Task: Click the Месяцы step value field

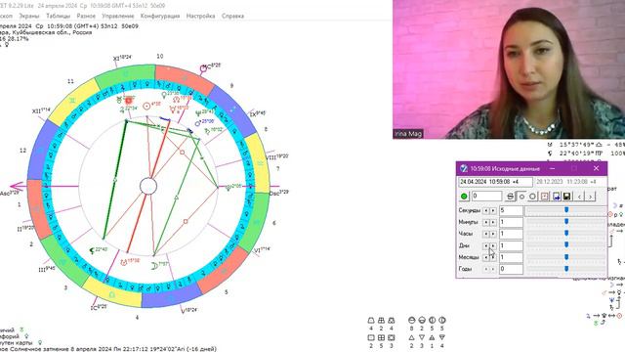Action: 511,257
